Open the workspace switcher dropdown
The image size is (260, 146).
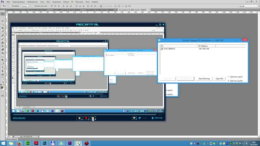(x=249, y=6)
